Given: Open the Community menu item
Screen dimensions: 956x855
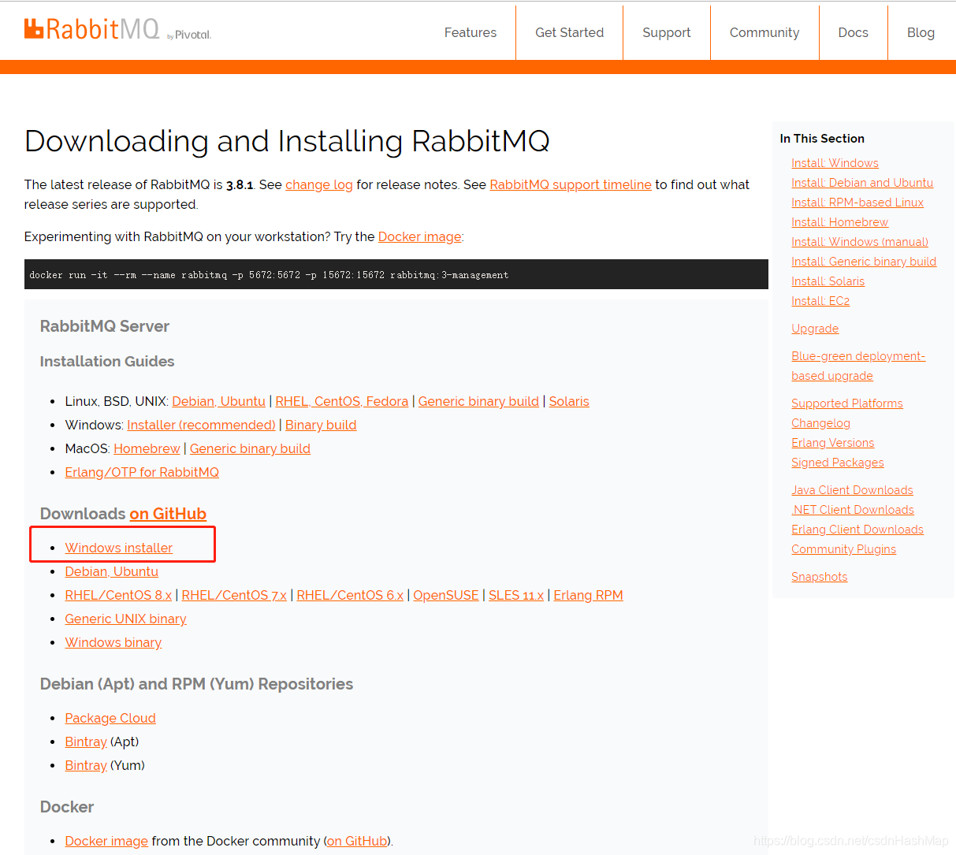Looking at the screenshot, I should [x=764, y=32].
